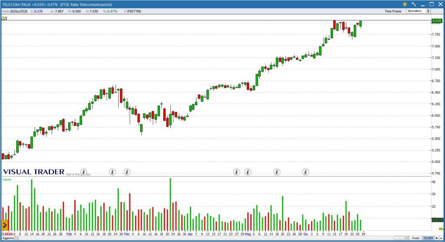This screenshot has height=242, width=445.
Task: Click the plus zoom button at bottom right
Action: (437, 238)
